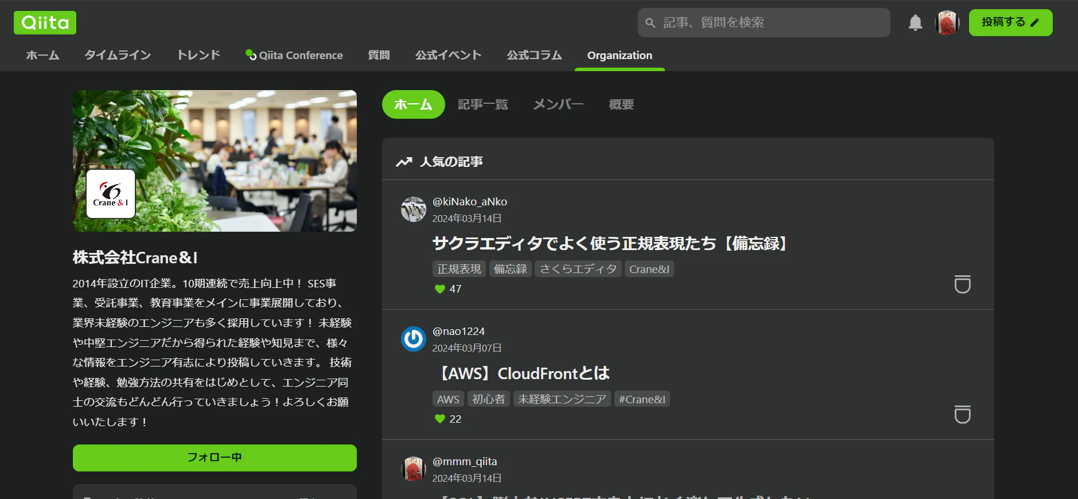This screenshot has height=499, width=1078.
Task: Click the AWS tag
Action: click(x=448, y=399)
